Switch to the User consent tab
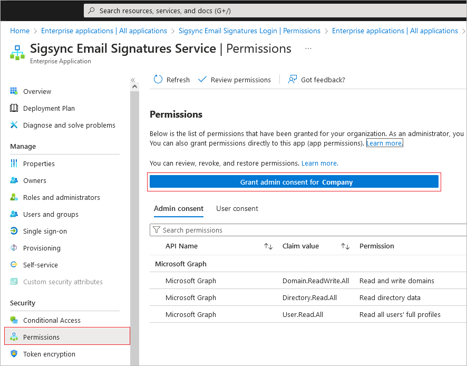This screenshot has height=366, width=467. click(x=237, y=209)
